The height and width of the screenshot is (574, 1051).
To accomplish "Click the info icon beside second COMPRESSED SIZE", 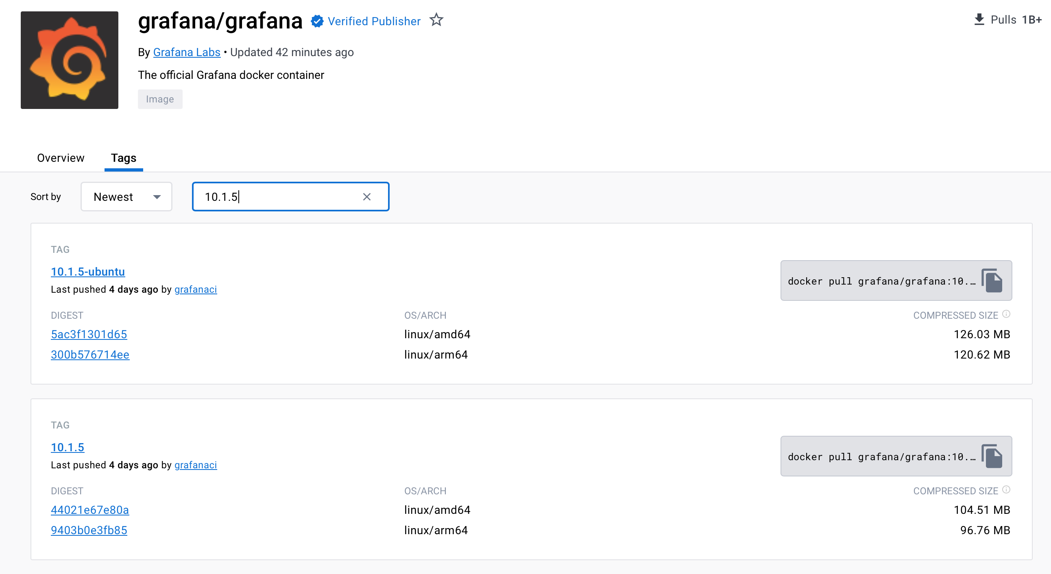I will 1007,489.
